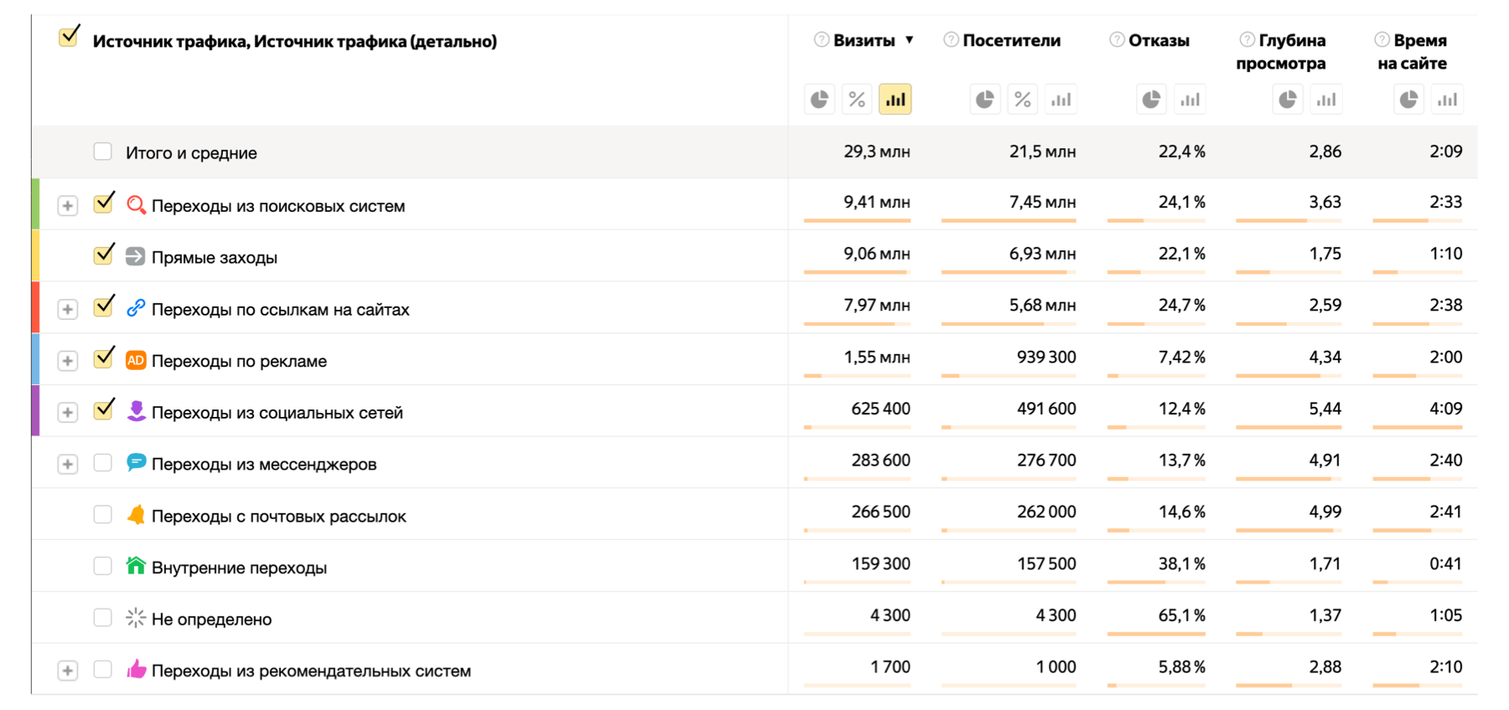Check Переходы с почтовых рассылок checkbox

point(102,514)
